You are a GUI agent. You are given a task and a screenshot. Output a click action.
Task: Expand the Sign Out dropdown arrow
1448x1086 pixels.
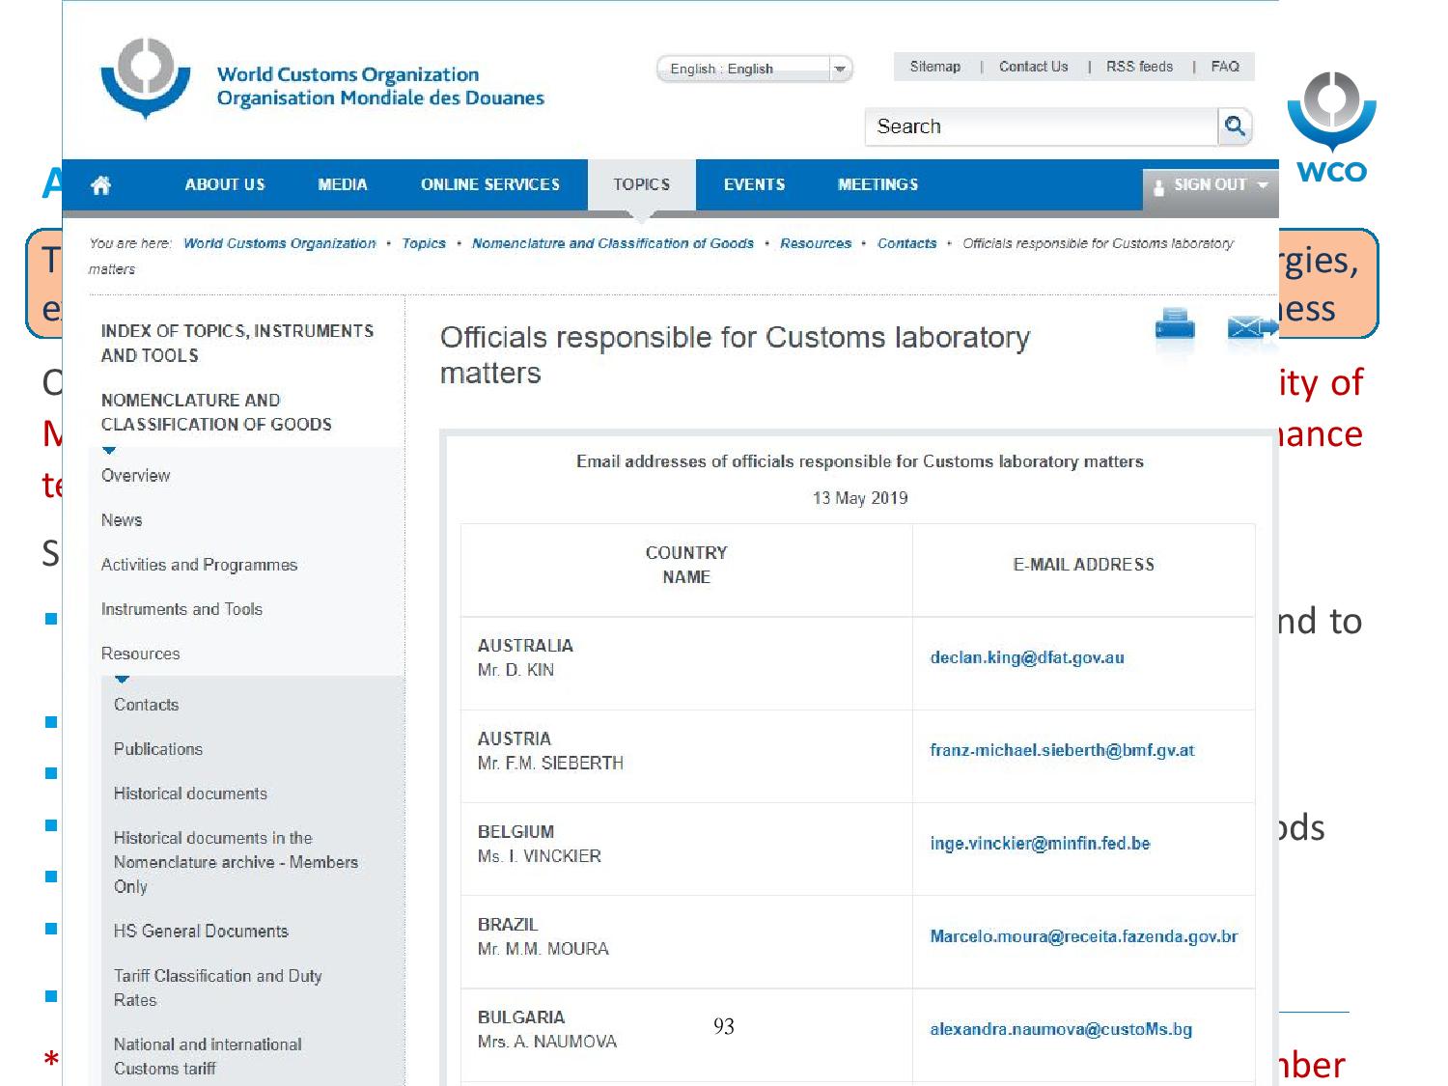pos(1262,184)
